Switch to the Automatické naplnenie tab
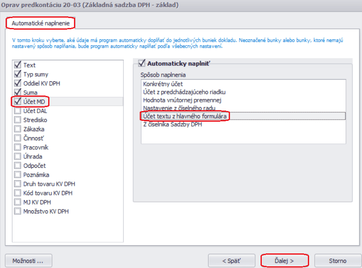The height and width of the screenshot is (268, 362). (x=40, y=22)
